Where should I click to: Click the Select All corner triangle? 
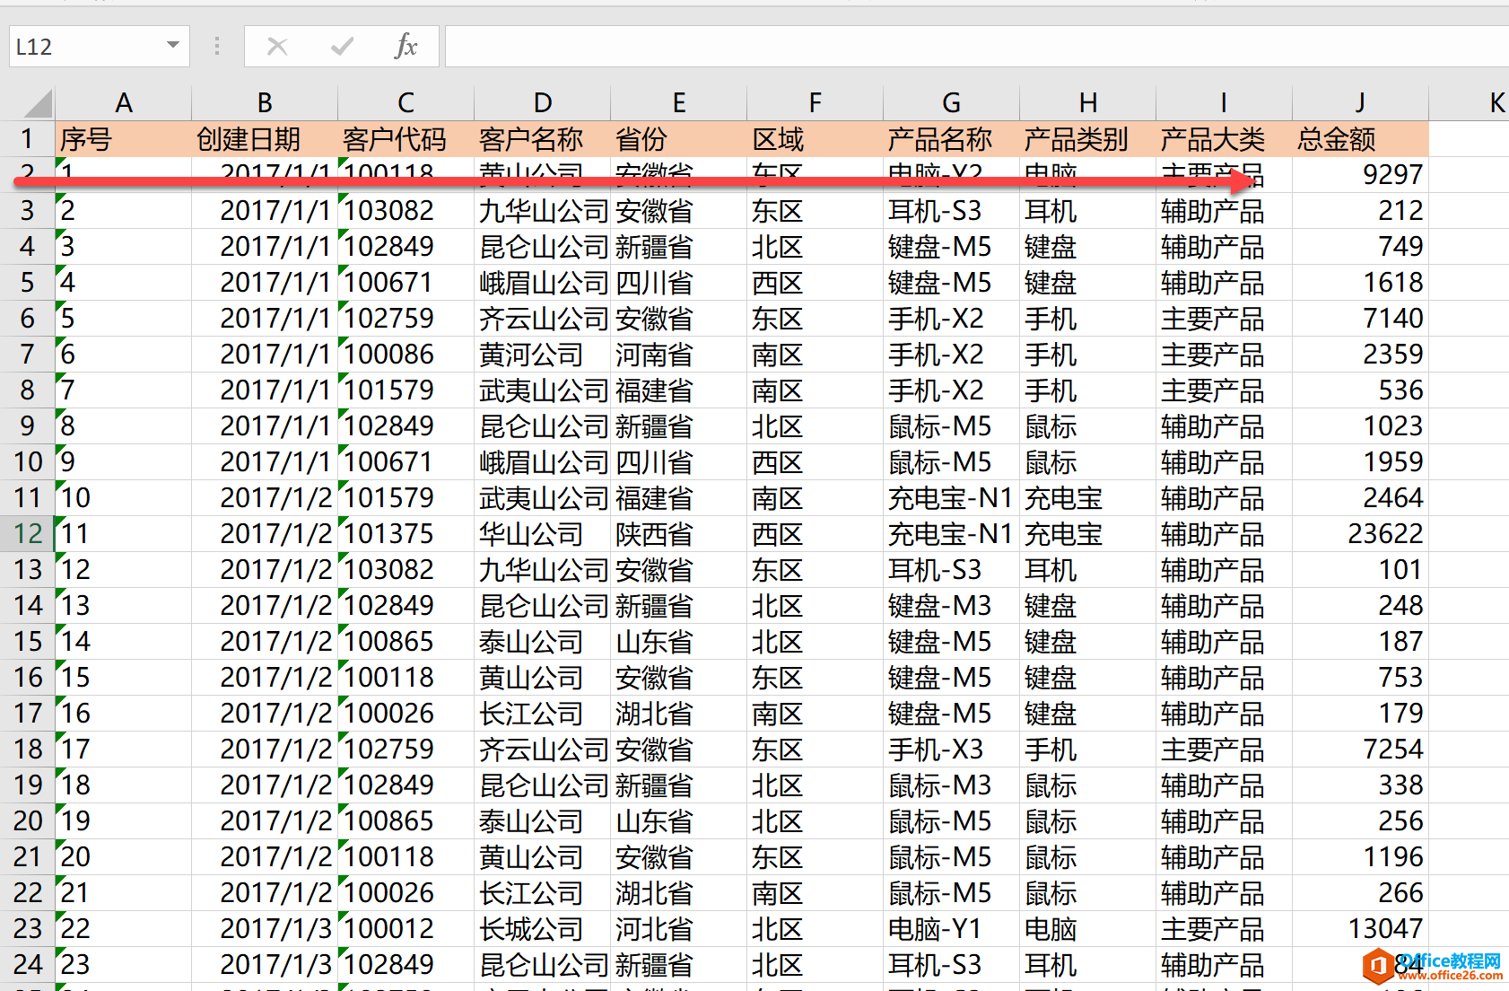(x=37, y=104)
